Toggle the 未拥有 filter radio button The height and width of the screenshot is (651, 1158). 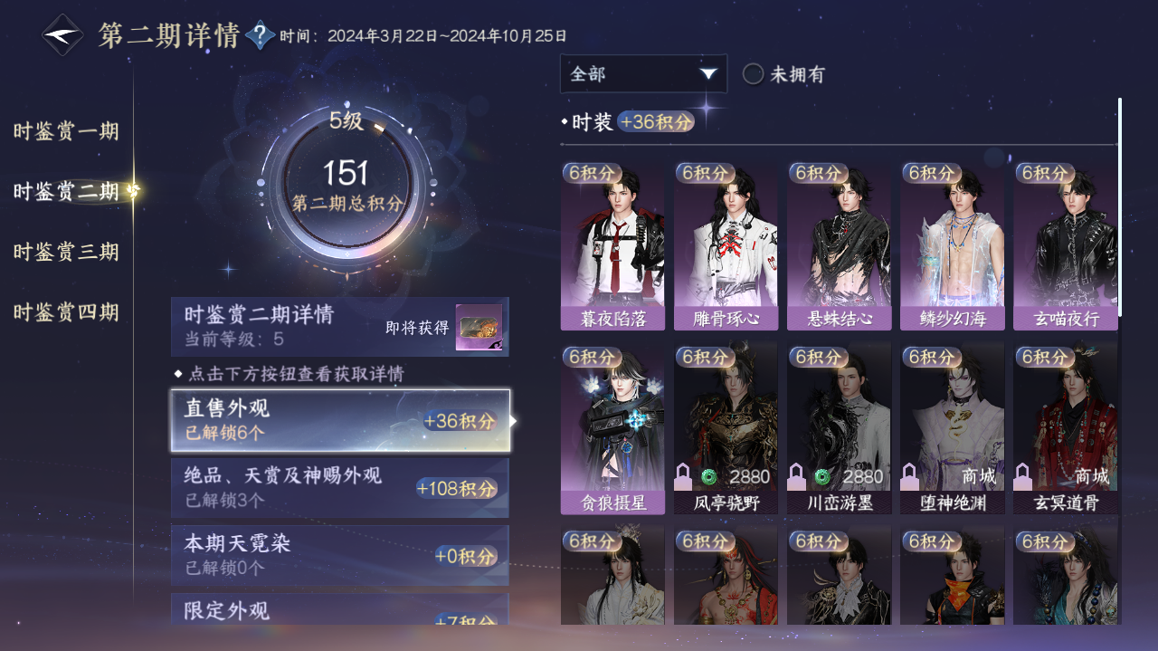753,74
